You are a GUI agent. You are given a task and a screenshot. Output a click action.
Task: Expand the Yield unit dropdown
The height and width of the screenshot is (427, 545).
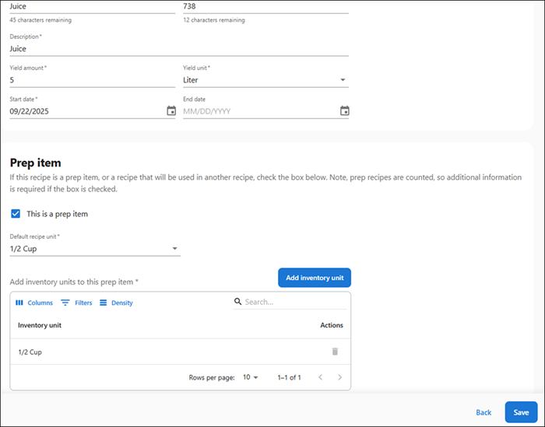pos(343,80)
